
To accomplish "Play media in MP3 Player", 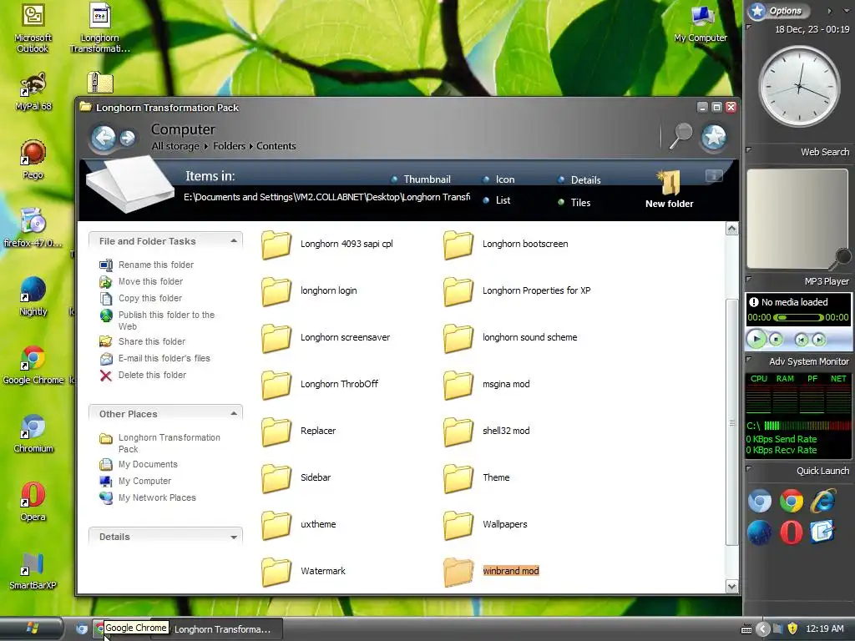I will pyautogui.click(x=756, y=339).
